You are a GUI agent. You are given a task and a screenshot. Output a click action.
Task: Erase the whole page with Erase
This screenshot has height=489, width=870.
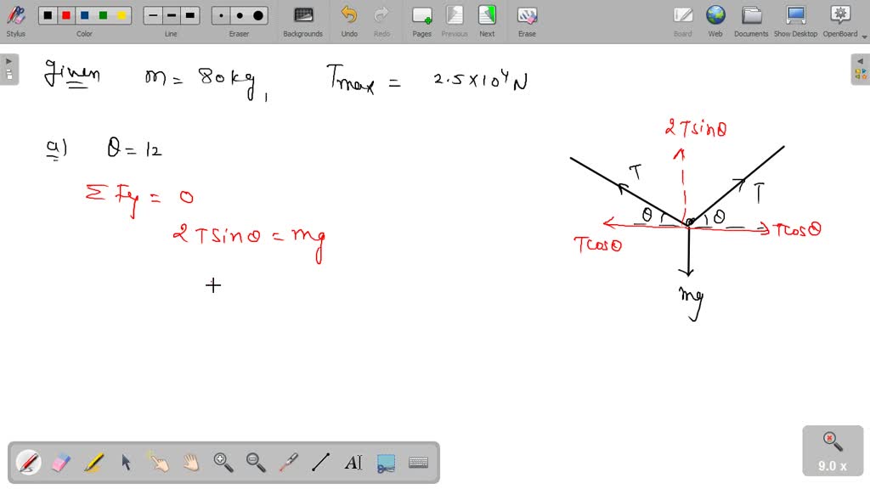(x=527, y=21)
